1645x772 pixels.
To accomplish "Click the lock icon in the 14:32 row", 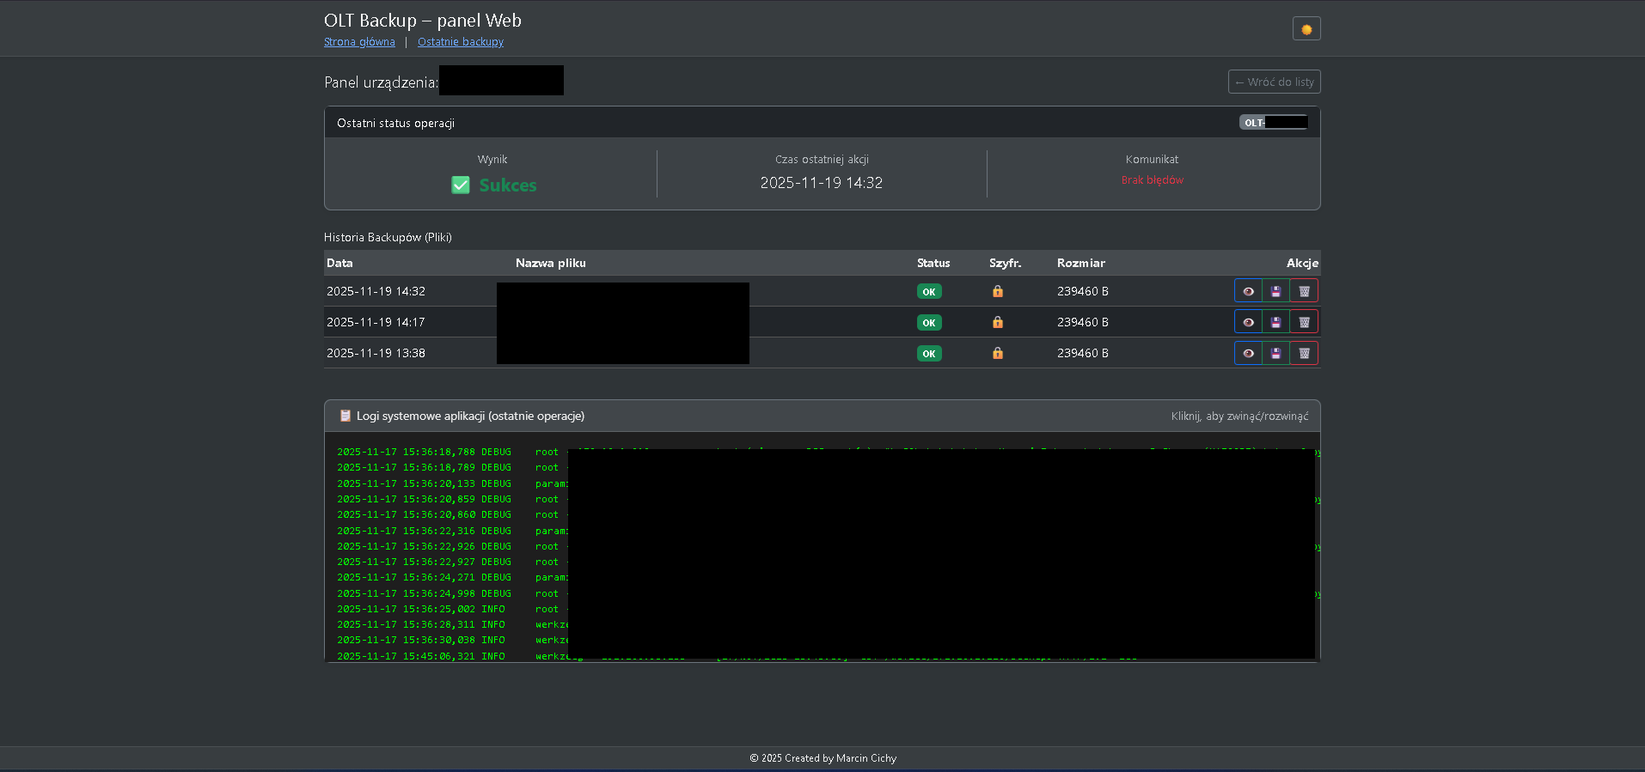I will (998, 291).
